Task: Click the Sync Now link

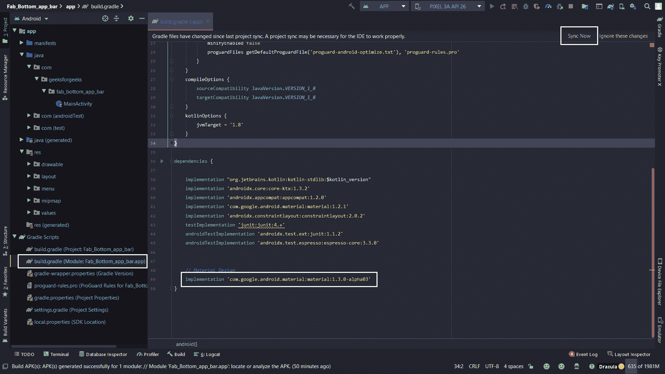Action: [579, 36]
